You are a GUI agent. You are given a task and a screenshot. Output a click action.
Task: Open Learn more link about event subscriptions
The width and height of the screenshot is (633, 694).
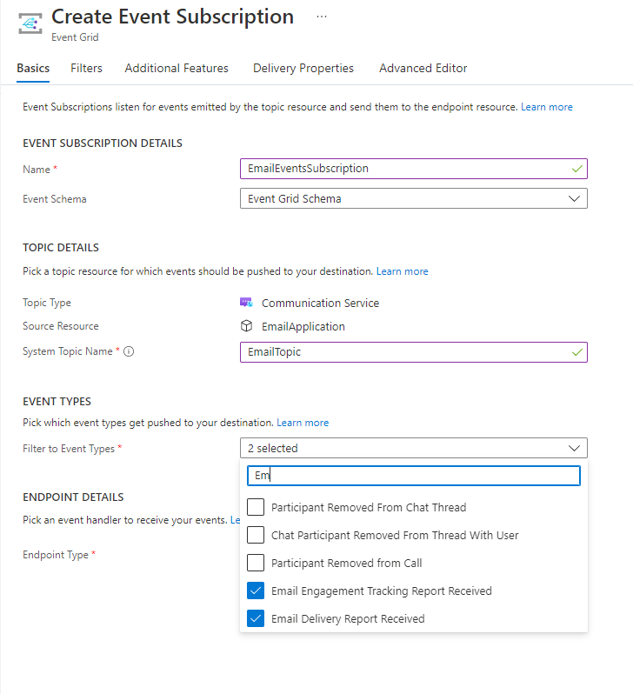(547, 107)
